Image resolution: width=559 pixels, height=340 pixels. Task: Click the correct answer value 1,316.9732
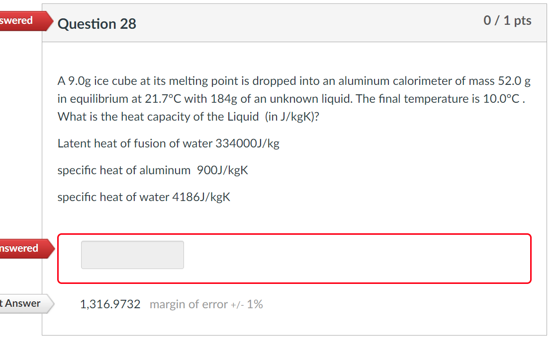point(110,304)
